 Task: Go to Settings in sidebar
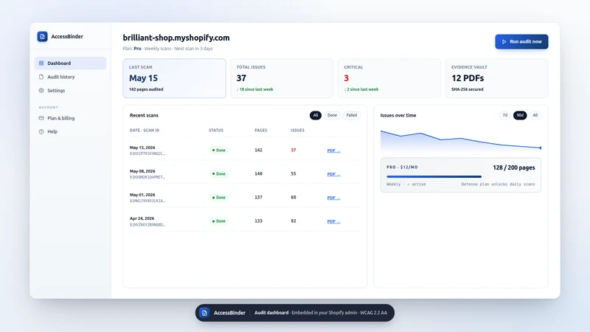pos(70,90)
